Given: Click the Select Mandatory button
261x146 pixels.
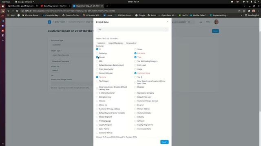Looking at the screenshot, I should click(116, 43).
